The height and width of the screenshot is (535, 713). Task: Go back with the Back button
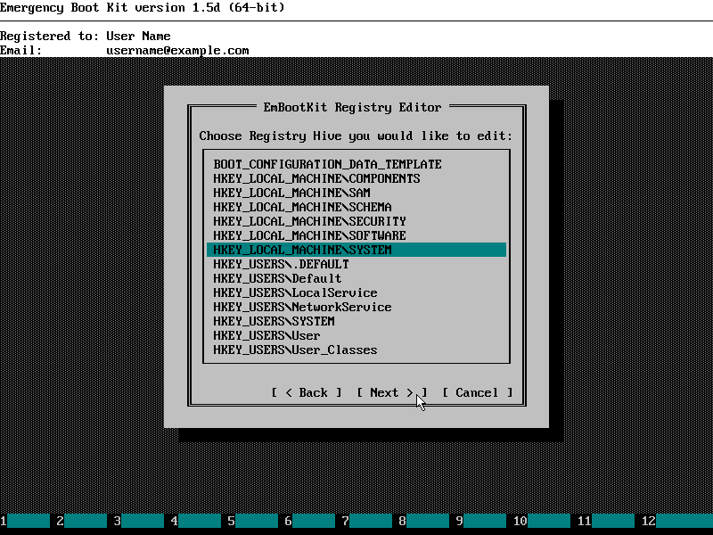click(307, 392)
